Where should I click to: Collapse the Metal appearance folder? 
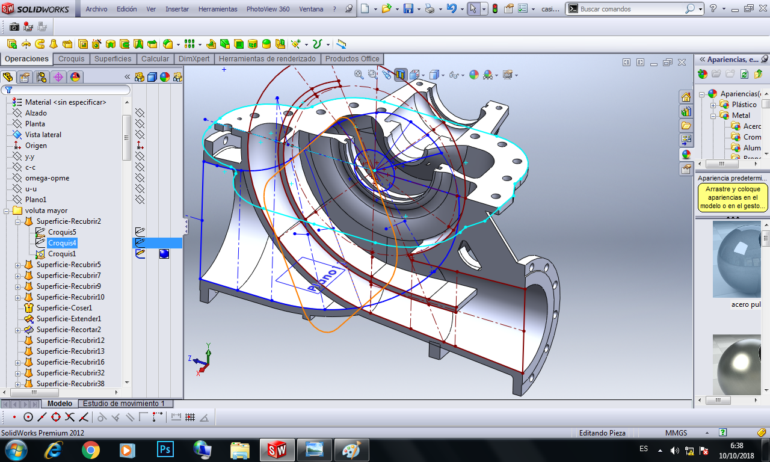point(714,115)
